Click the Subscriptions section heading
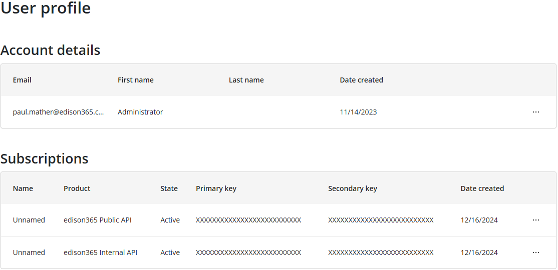This screenshot has width=558, height=270. (45, 158)
